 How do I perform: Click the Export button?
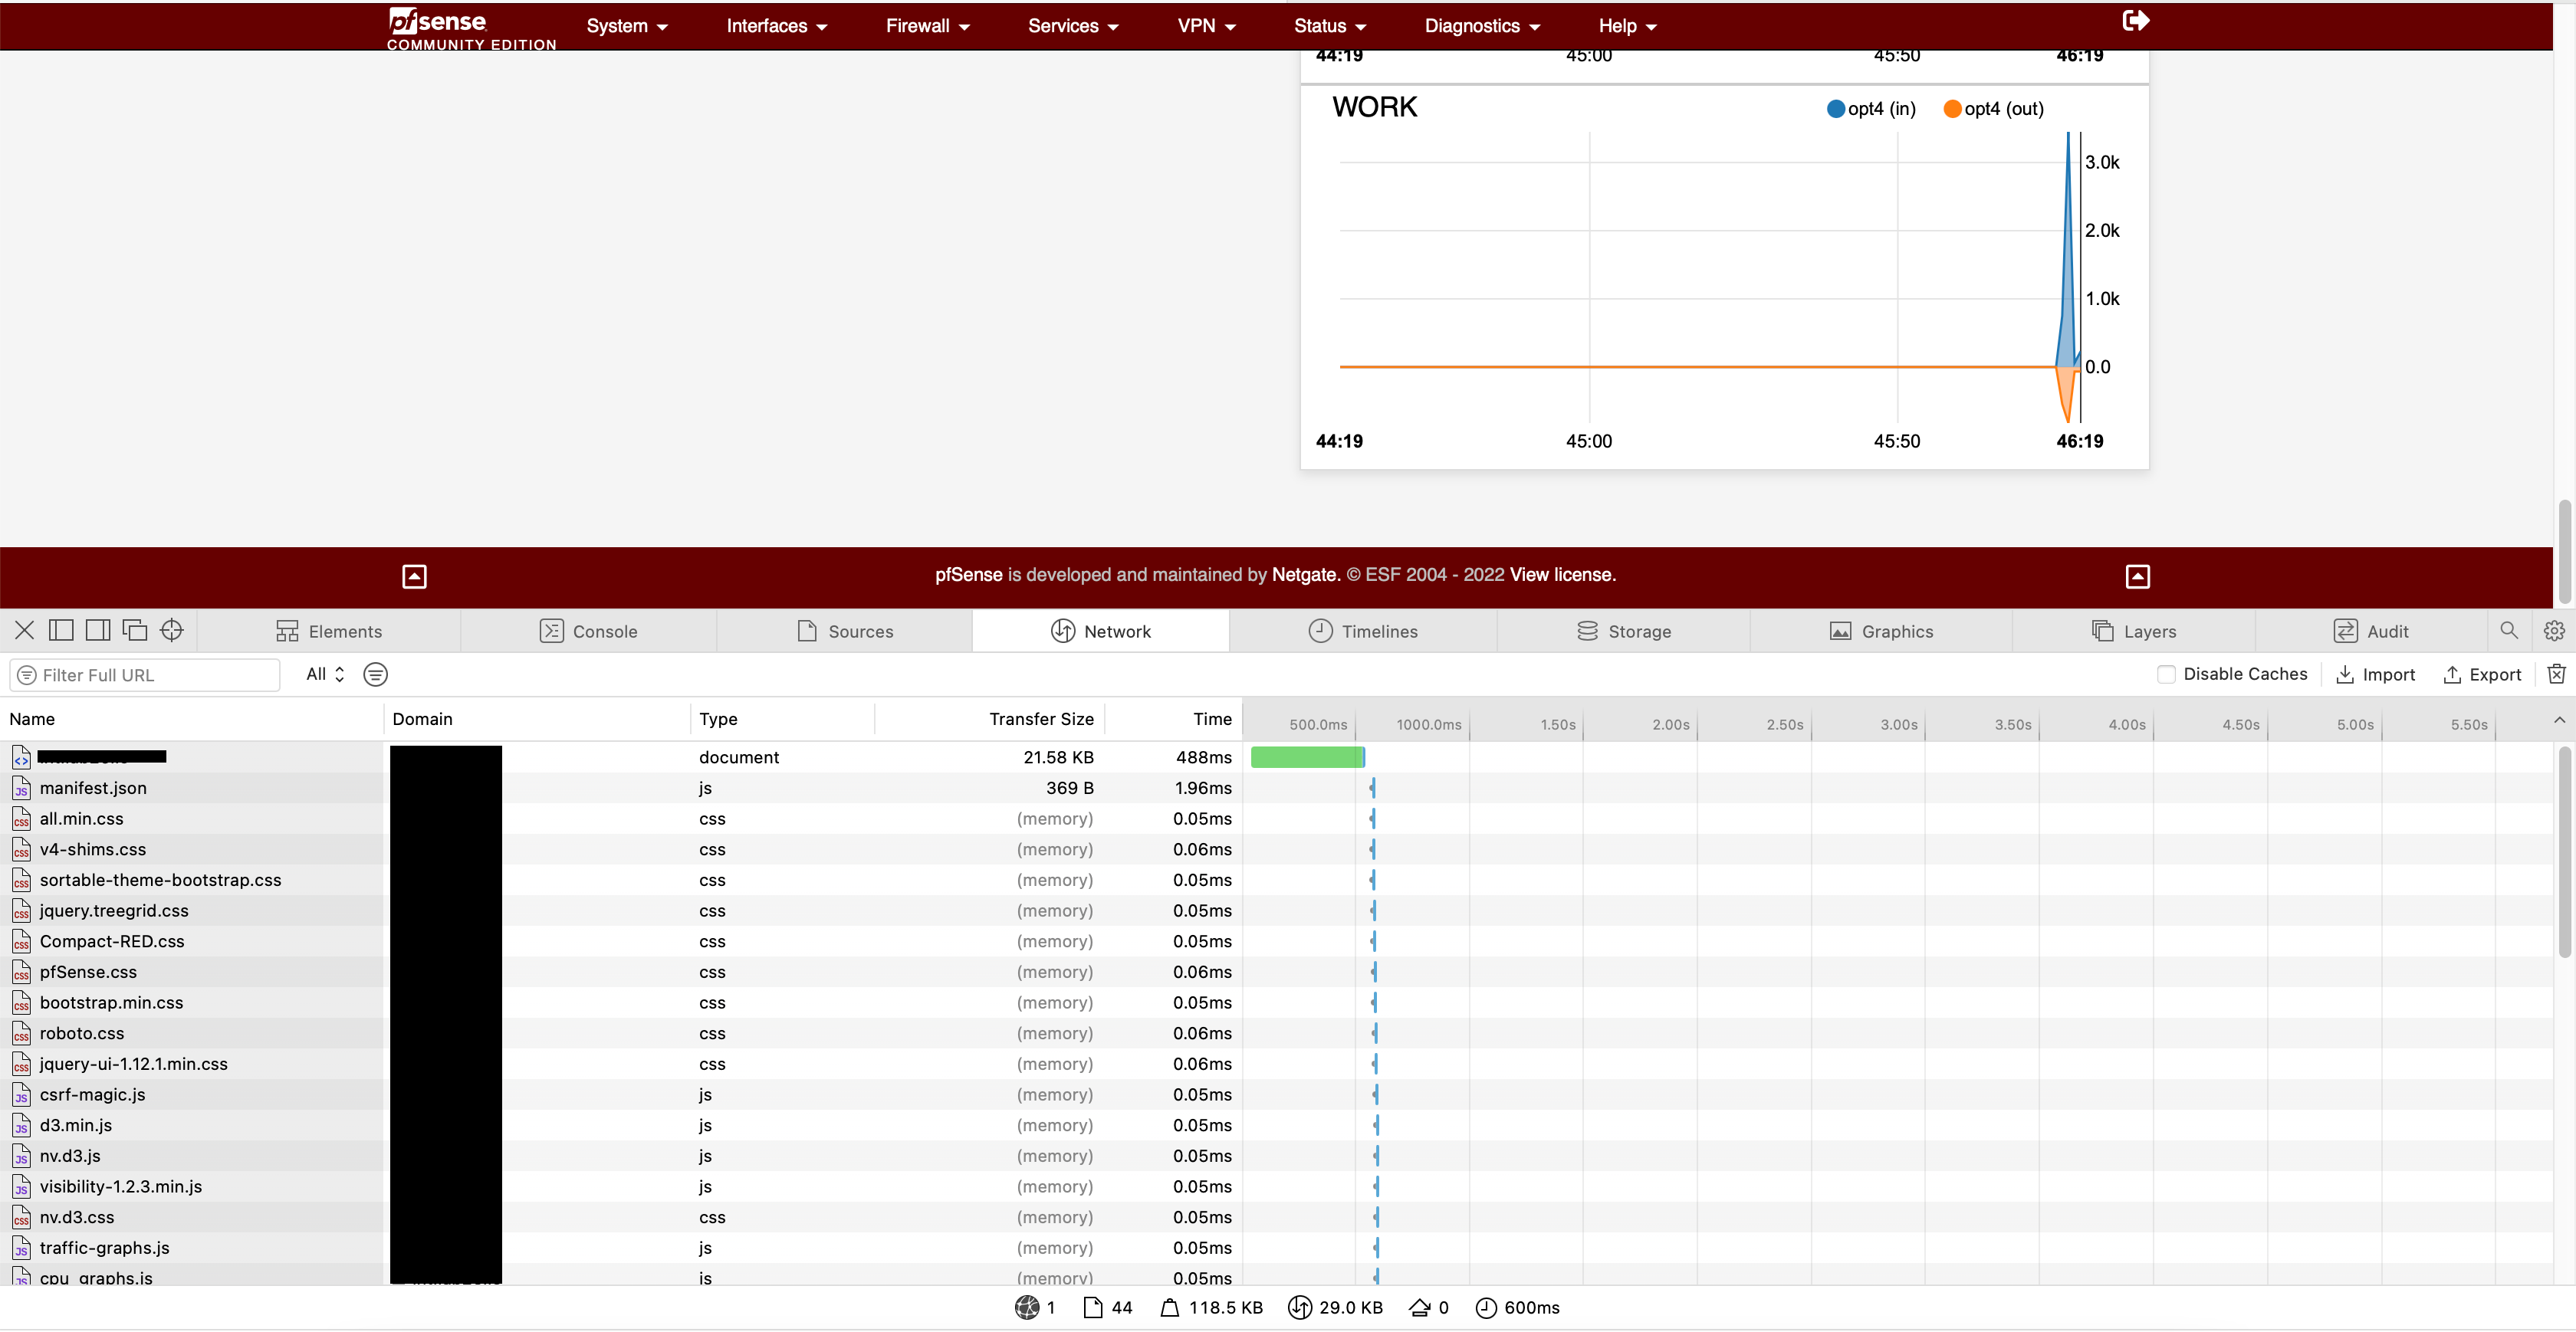tap(2482, 674)
